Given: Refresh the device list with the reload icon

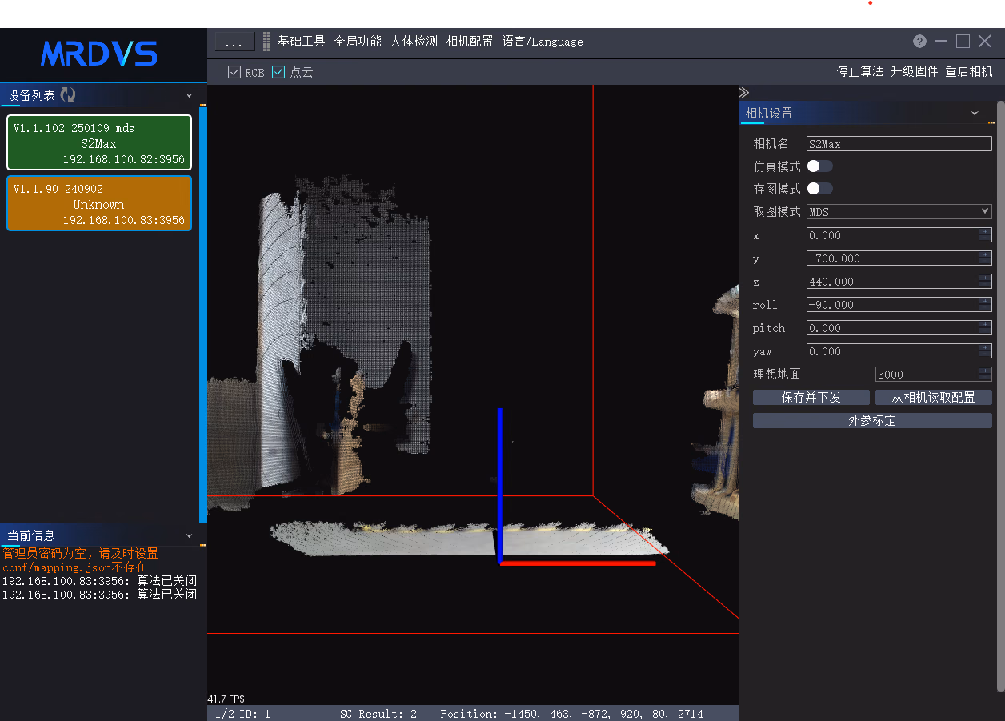Looking at the screenshot, I should click(68, 95).
